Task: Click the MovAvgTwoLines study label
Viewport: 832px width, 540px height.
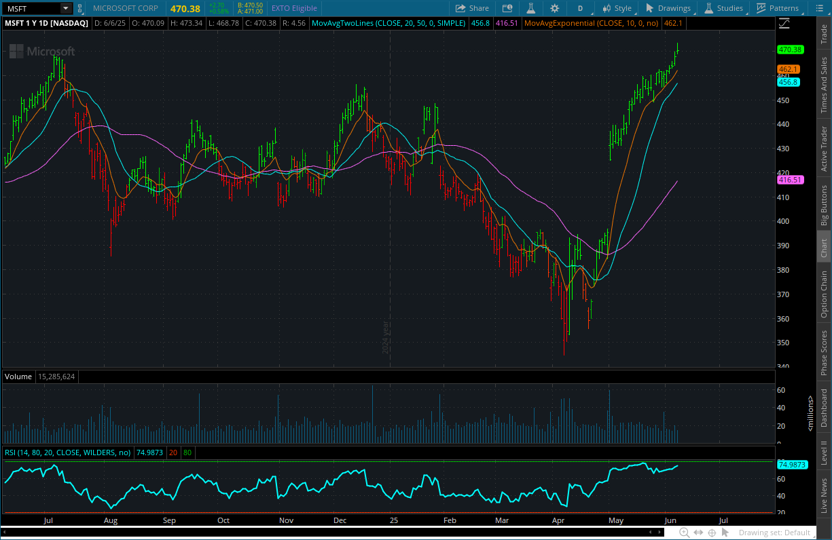Action: point(388,23)
